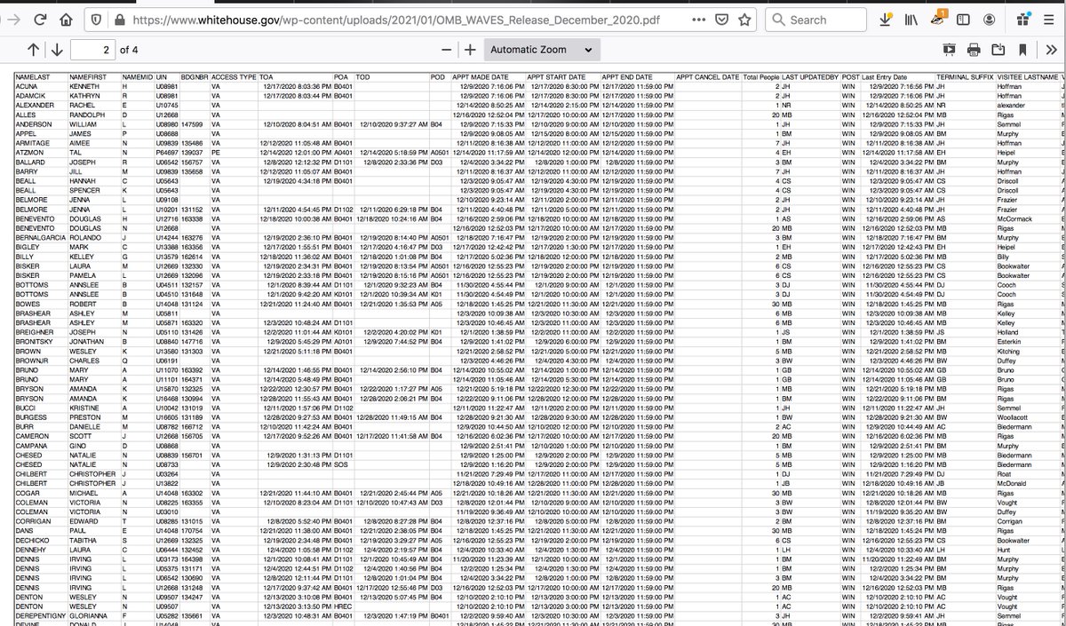Select the ACUNA last name cell
Viewport: 1066px width, 626px height.
click(28, 87)
